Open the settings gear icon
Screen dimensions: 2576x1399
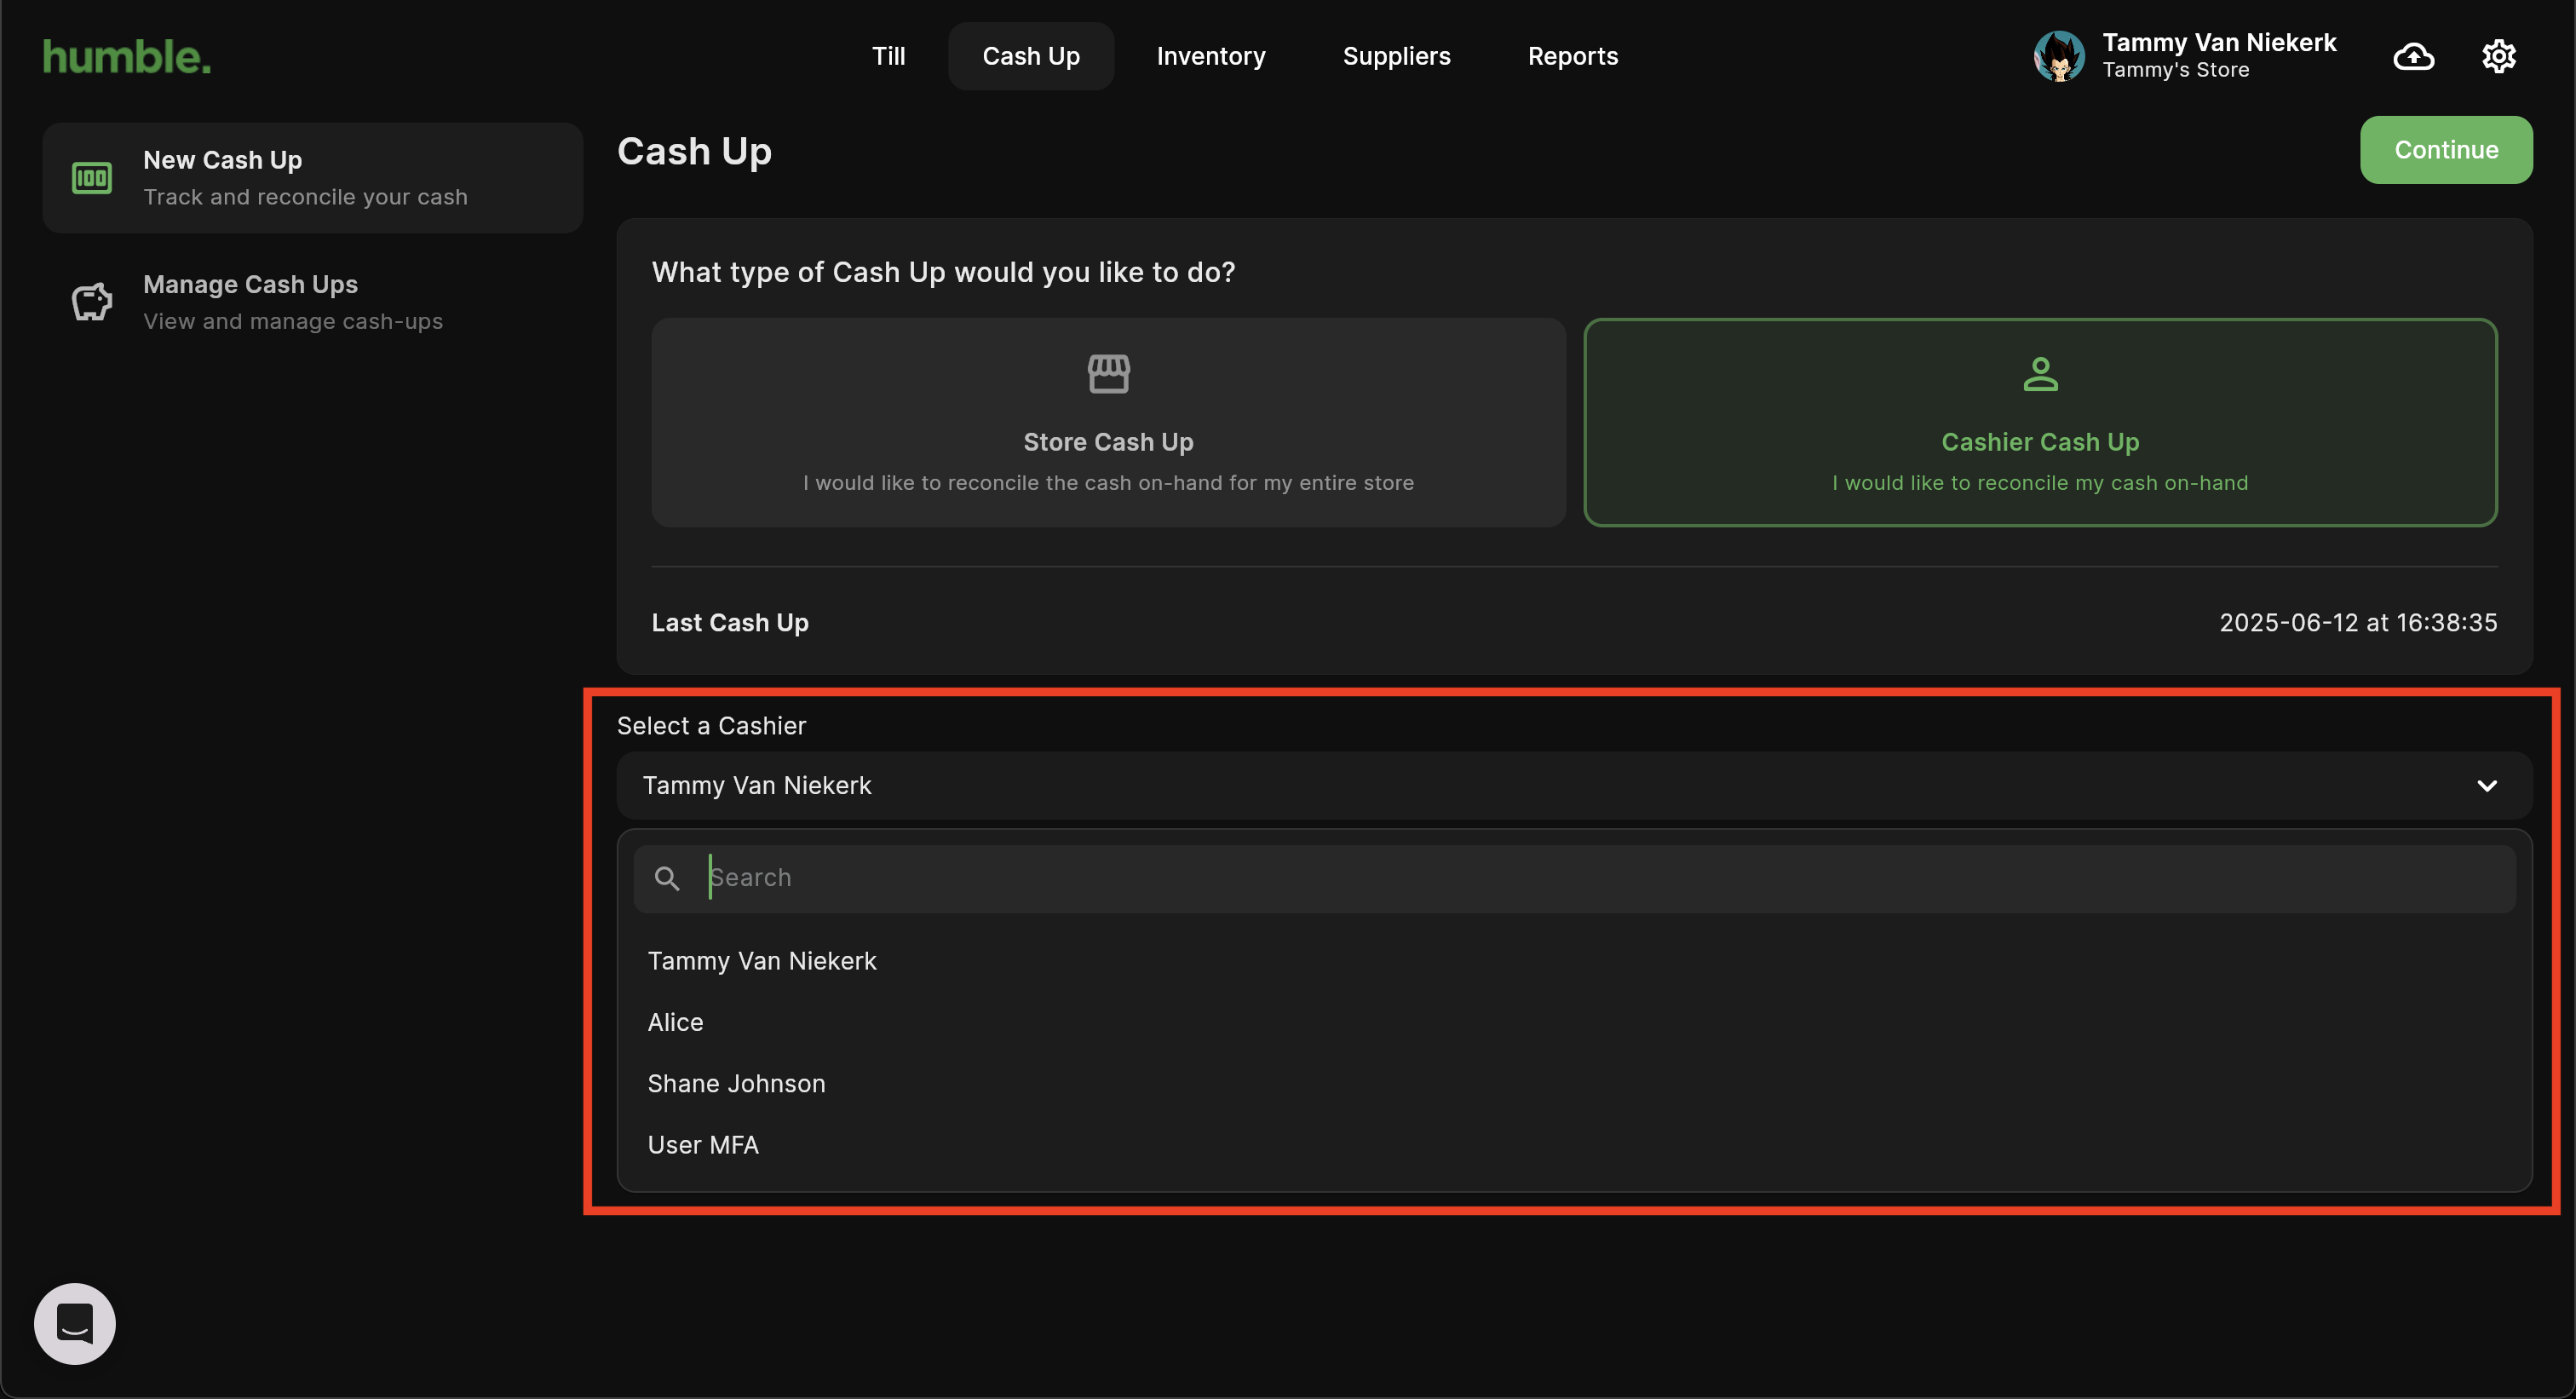2498,56
